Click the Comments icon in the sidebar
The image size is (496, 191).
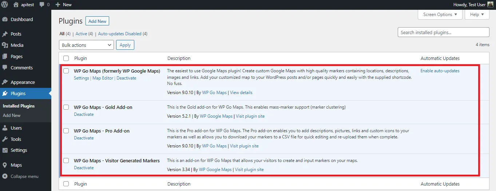click(5, 68)
